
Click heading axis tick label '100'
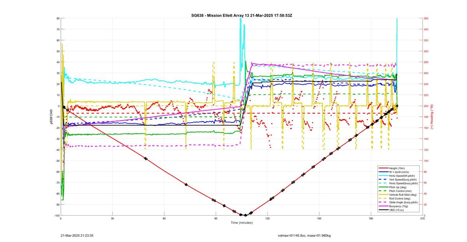(x=426, y=161)
